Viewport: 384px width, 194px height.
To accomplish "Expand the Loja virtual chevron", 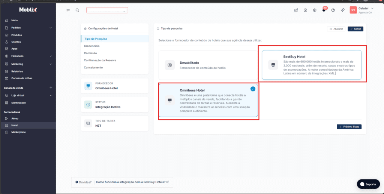I will pos(51,95).
